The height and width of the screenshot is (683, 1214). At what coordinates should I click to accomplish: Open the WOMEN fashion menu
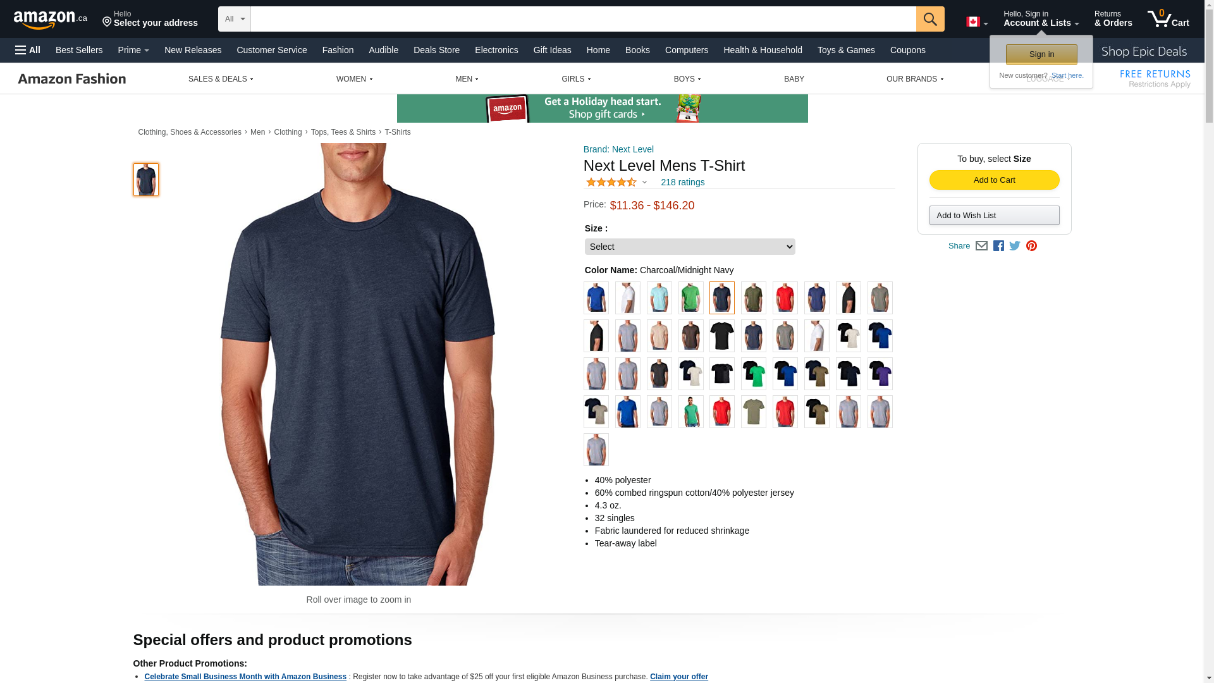tap(354, 79)
